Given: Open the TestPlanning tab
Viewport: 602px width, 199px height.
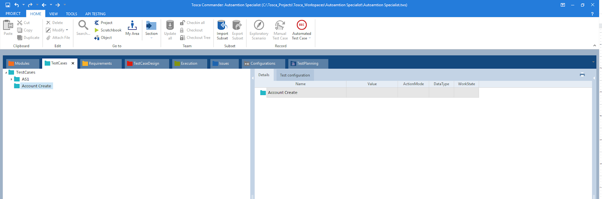Looking at the screenshot, I should point(308,63).
